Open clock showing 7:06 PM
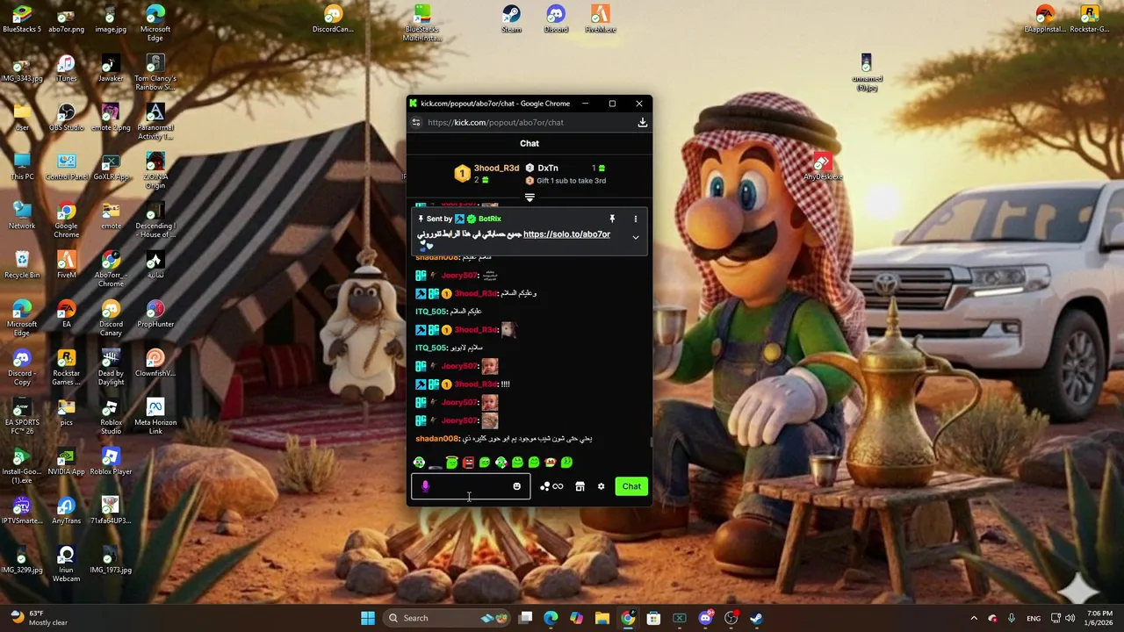Image resolution: width=1124 pixels, height=632 pixels. pos(1100,618)
